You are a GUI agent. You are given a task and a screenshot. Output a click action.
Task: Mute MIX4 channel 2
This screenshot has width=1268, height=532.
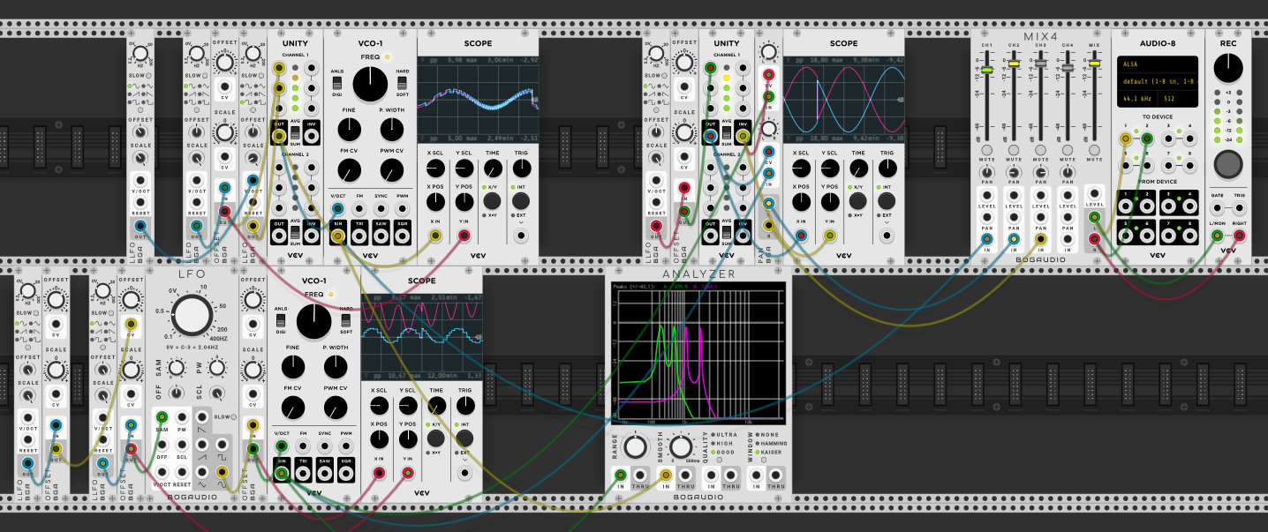tap(1014, 150)
